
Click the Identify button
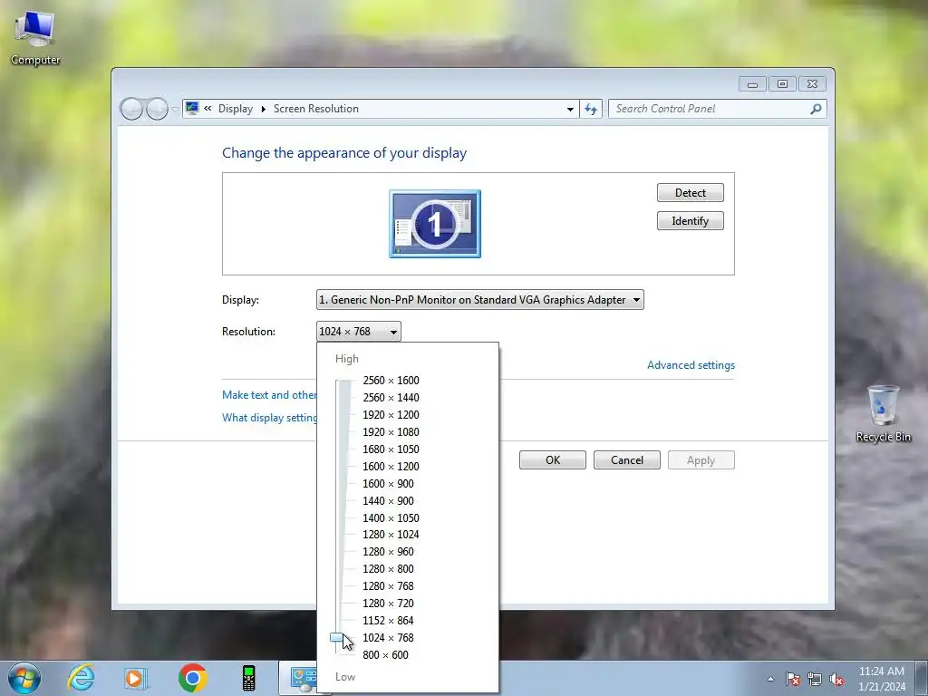point(690,221)
